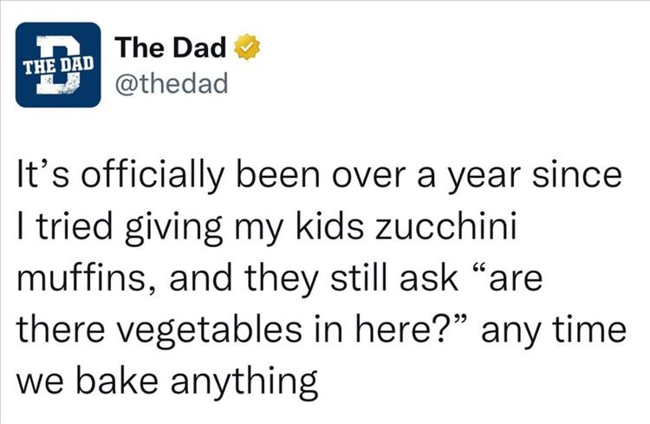Click the @thedad handle
The image size is (650, 424).
172,82
